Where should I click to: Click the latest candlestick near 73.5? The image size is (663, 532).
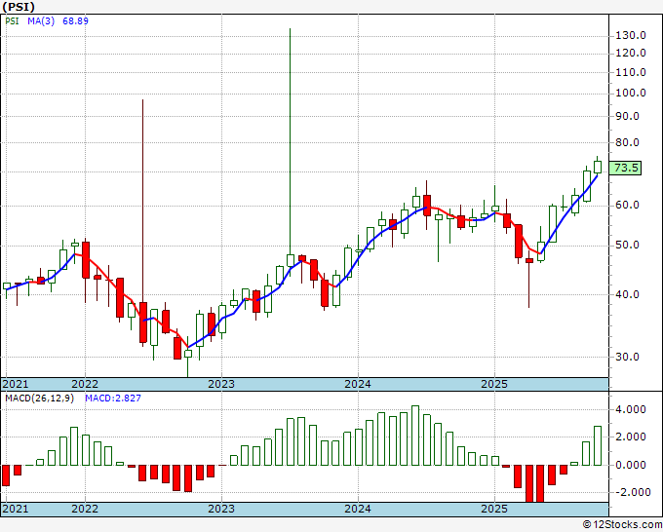coord(598,167)
